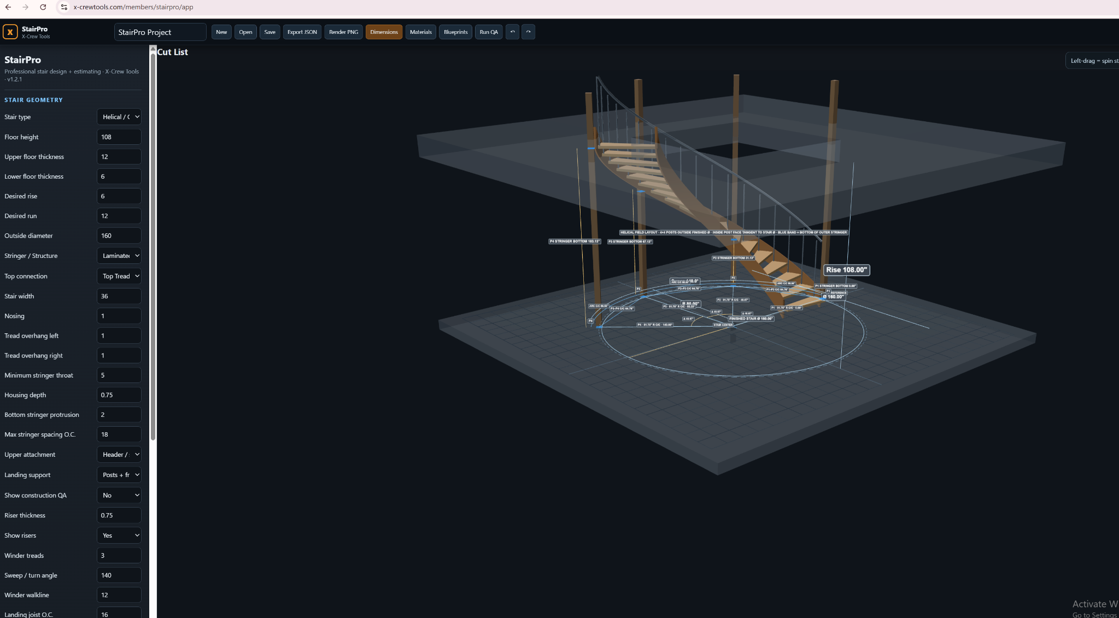Open the Materials tab
The image size is (1119, 618).
tap(420, 32)
